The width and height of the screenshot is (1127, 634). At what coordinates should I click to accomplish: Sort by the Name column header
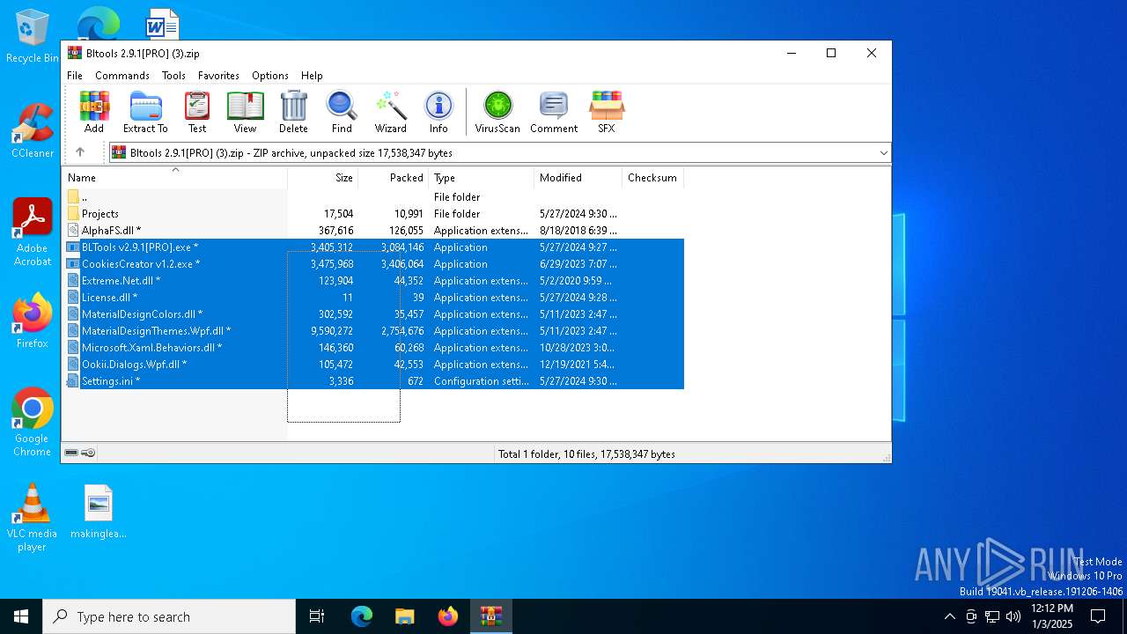click(x=174, y=178)
